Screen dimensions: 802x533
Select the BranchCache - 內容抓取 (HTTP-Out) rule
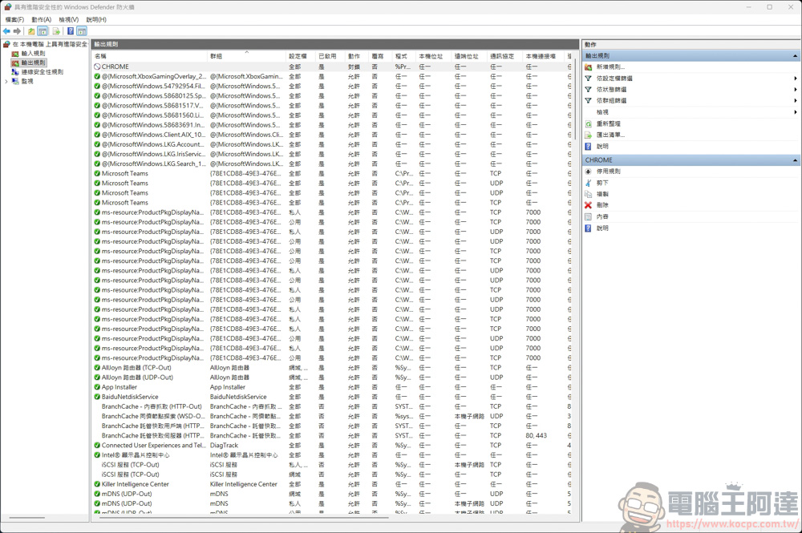click(332, 407)
